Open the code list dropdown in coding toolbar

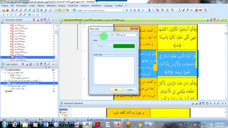(123, 10)
